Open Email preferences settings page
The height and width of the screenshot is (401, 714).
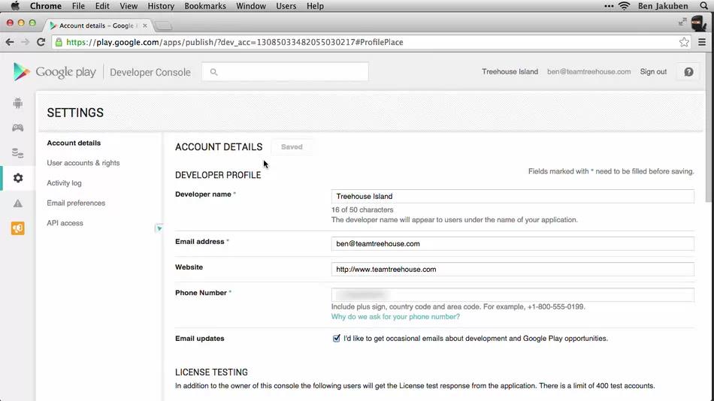[76, 203]
